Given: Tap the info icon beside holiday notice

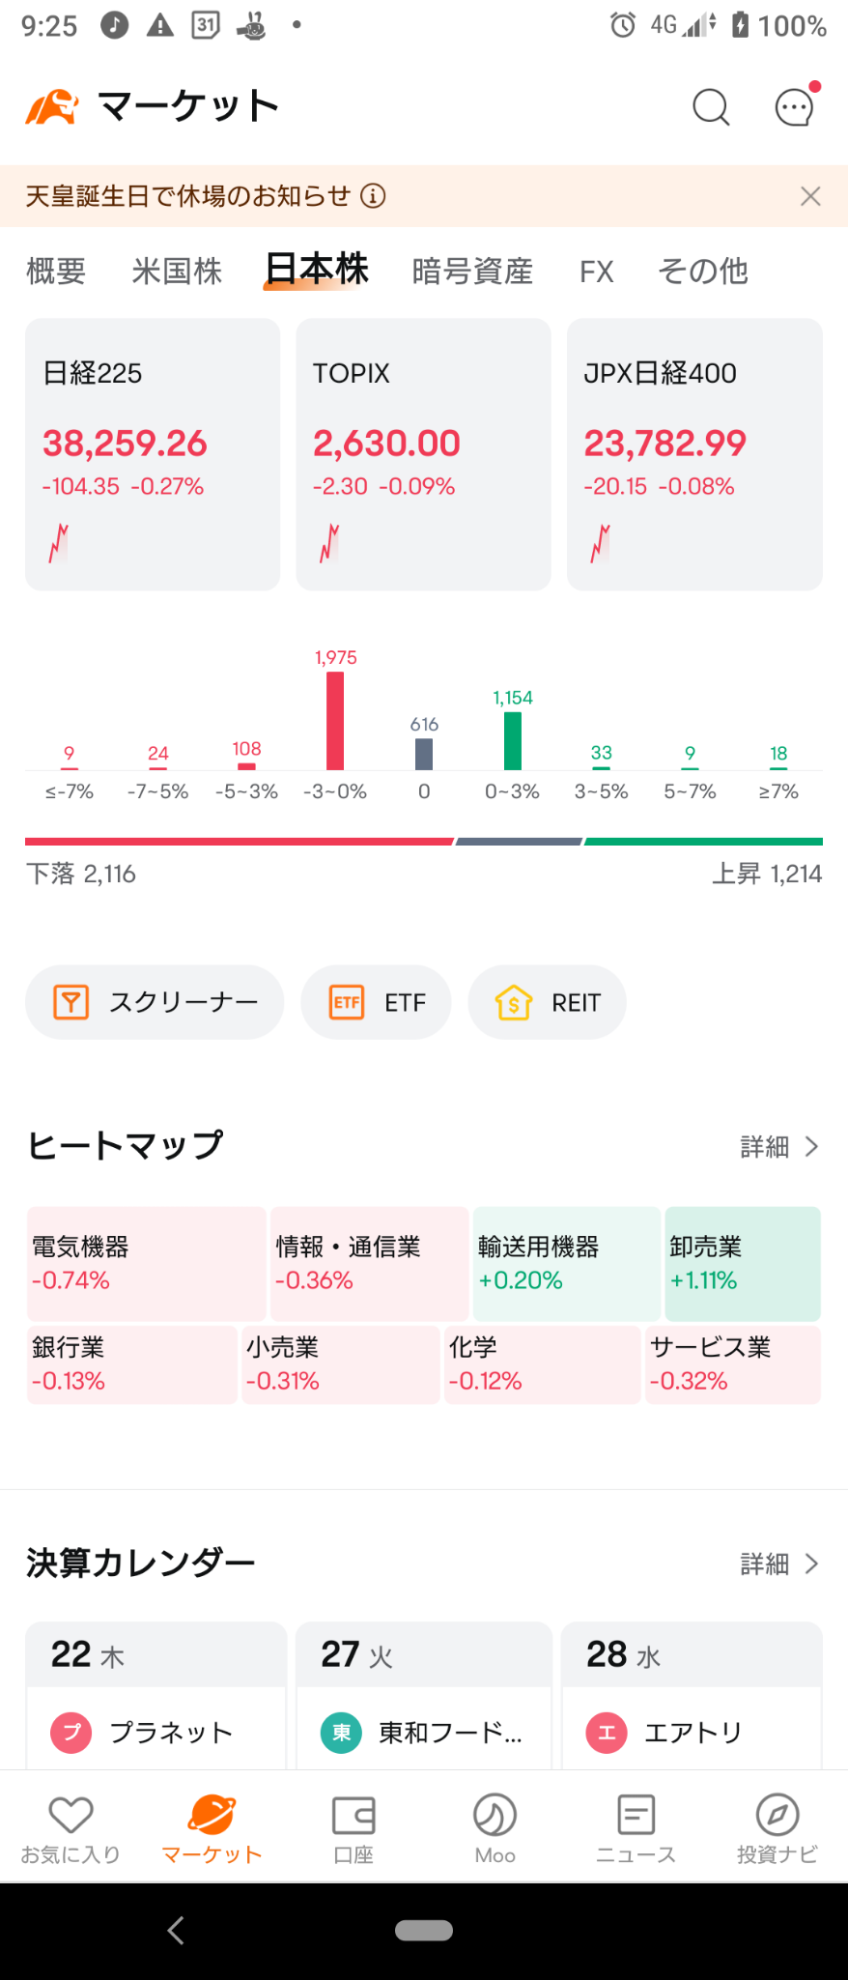Looking at the screenshot, I should click(x=373, y=196).
